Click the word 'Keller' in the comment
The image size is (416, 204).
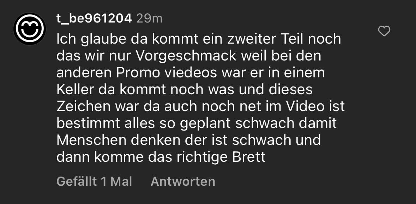[x=76, y=90]
